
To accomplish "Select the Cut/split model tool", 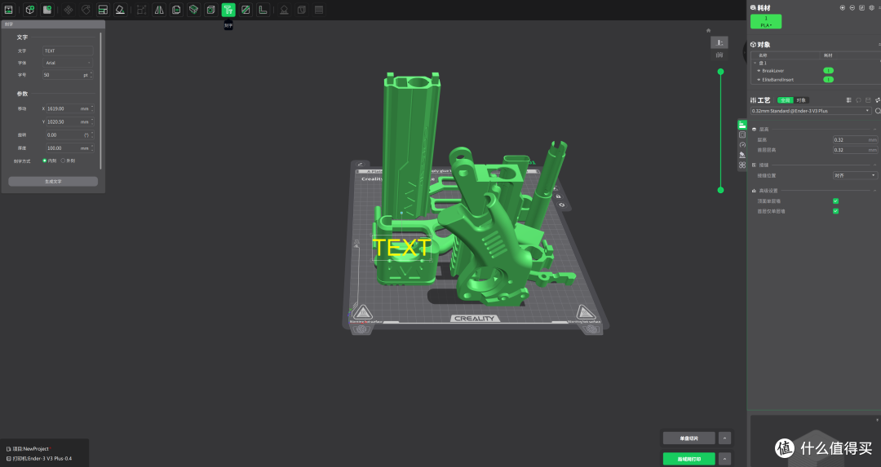I will tap(193, 10).
